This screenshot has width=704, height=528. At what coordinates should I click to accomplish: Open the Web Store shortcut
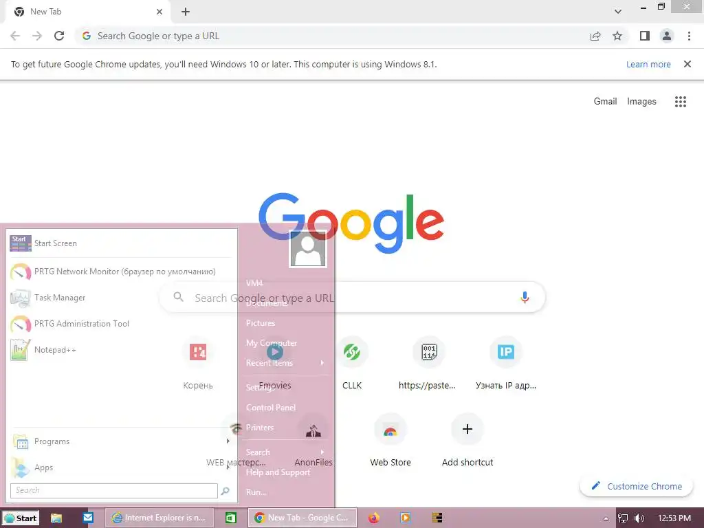point(390,440)
